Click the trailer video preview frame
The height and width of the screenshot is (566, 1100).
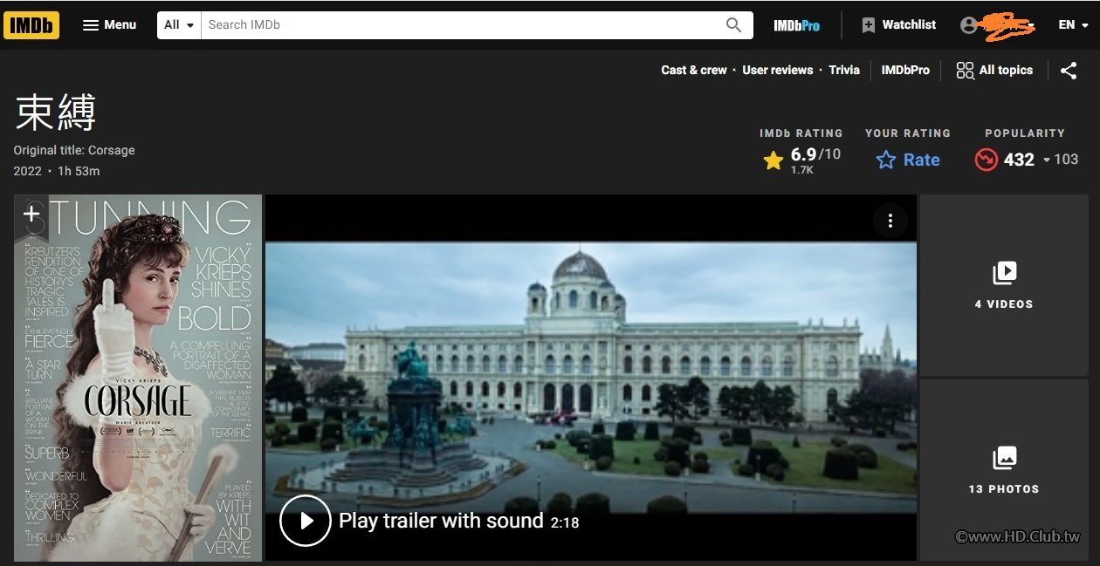(591, 377)
